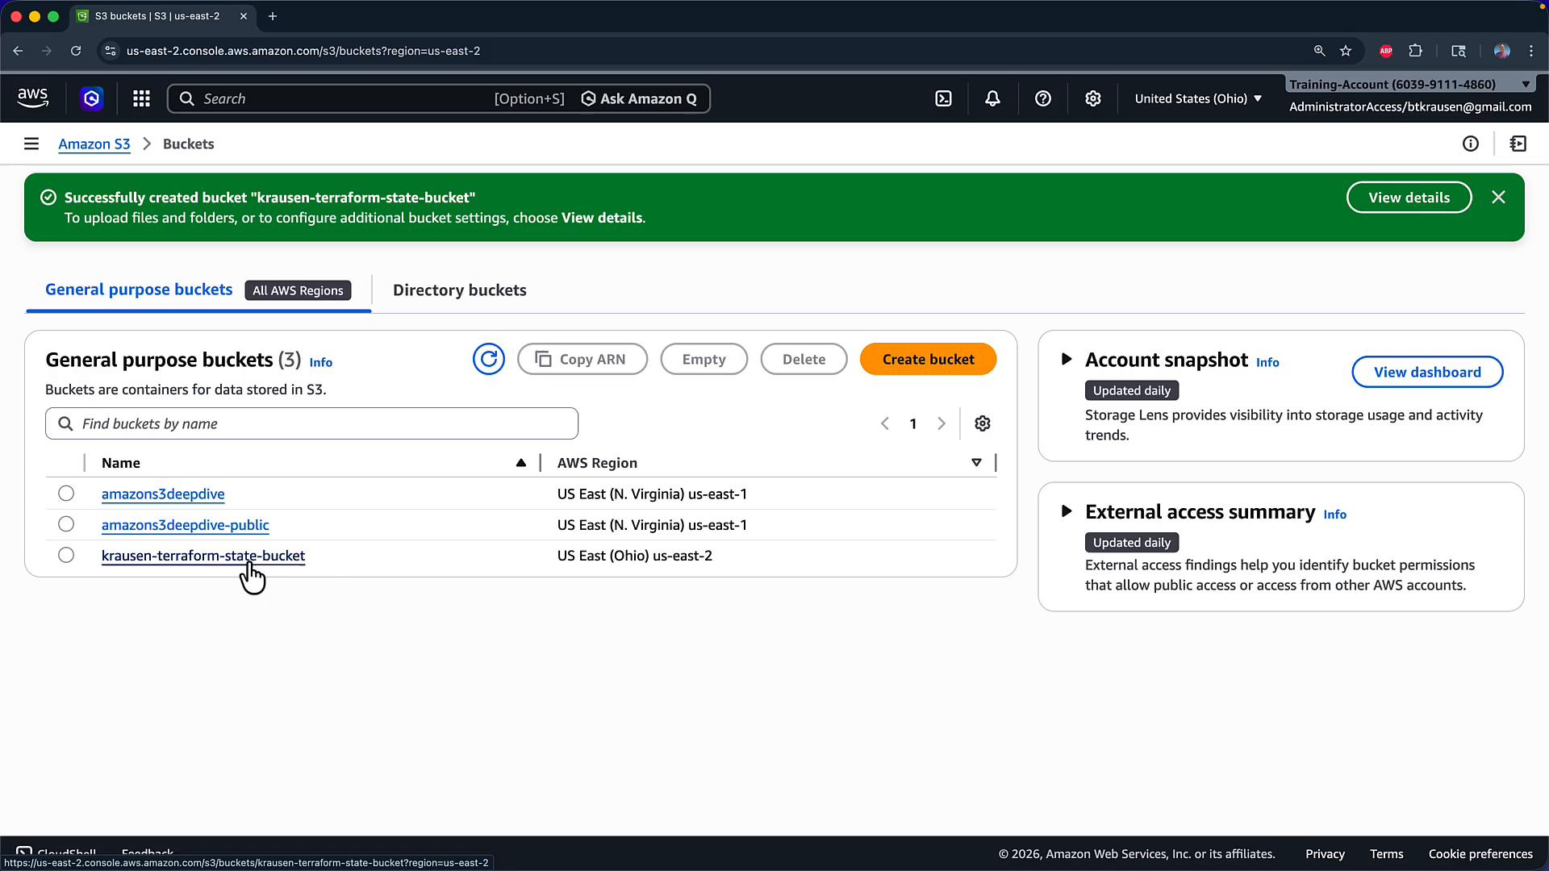1549x871 pixels.
Task: Launch CloudShell from top navigation bar
Action: tap(943, 98)
